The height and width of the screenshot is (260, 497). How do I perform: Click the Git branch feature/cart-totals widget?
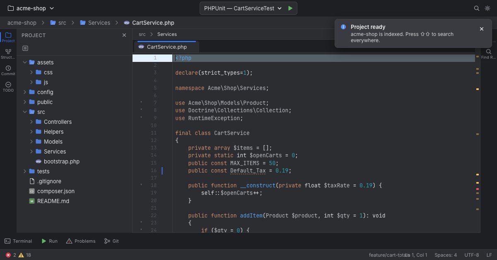(x=388, y=255)
